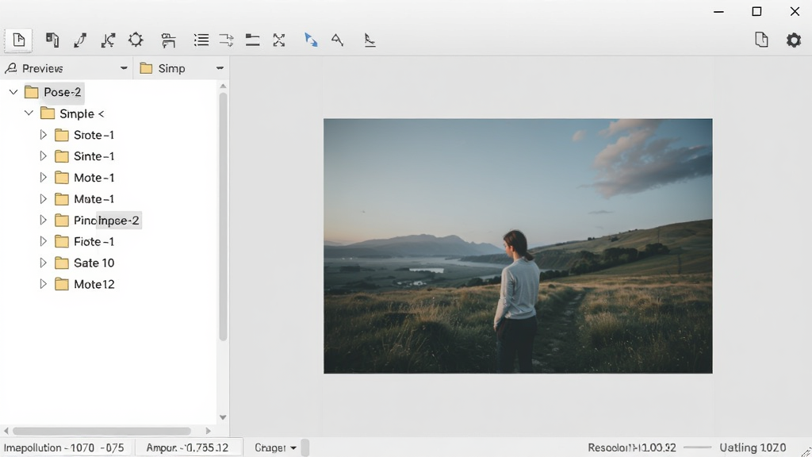Click the double right-arrows indent icon

point(226,40)
